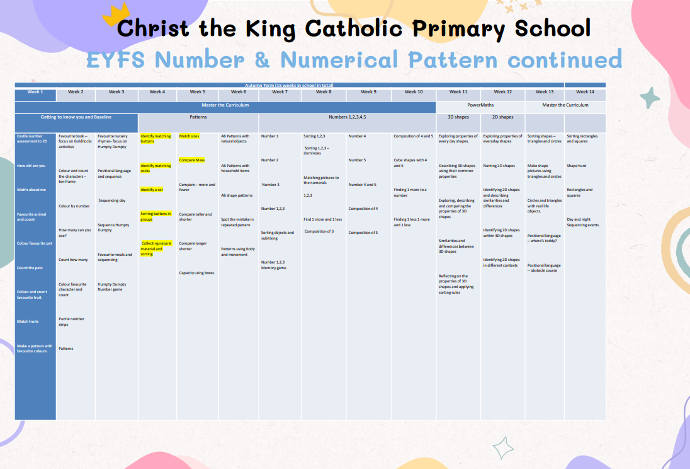
Task: Click 'Castle number assessment to 25' in Week 1
Action: pyautogui.click(x=31, y=139)
